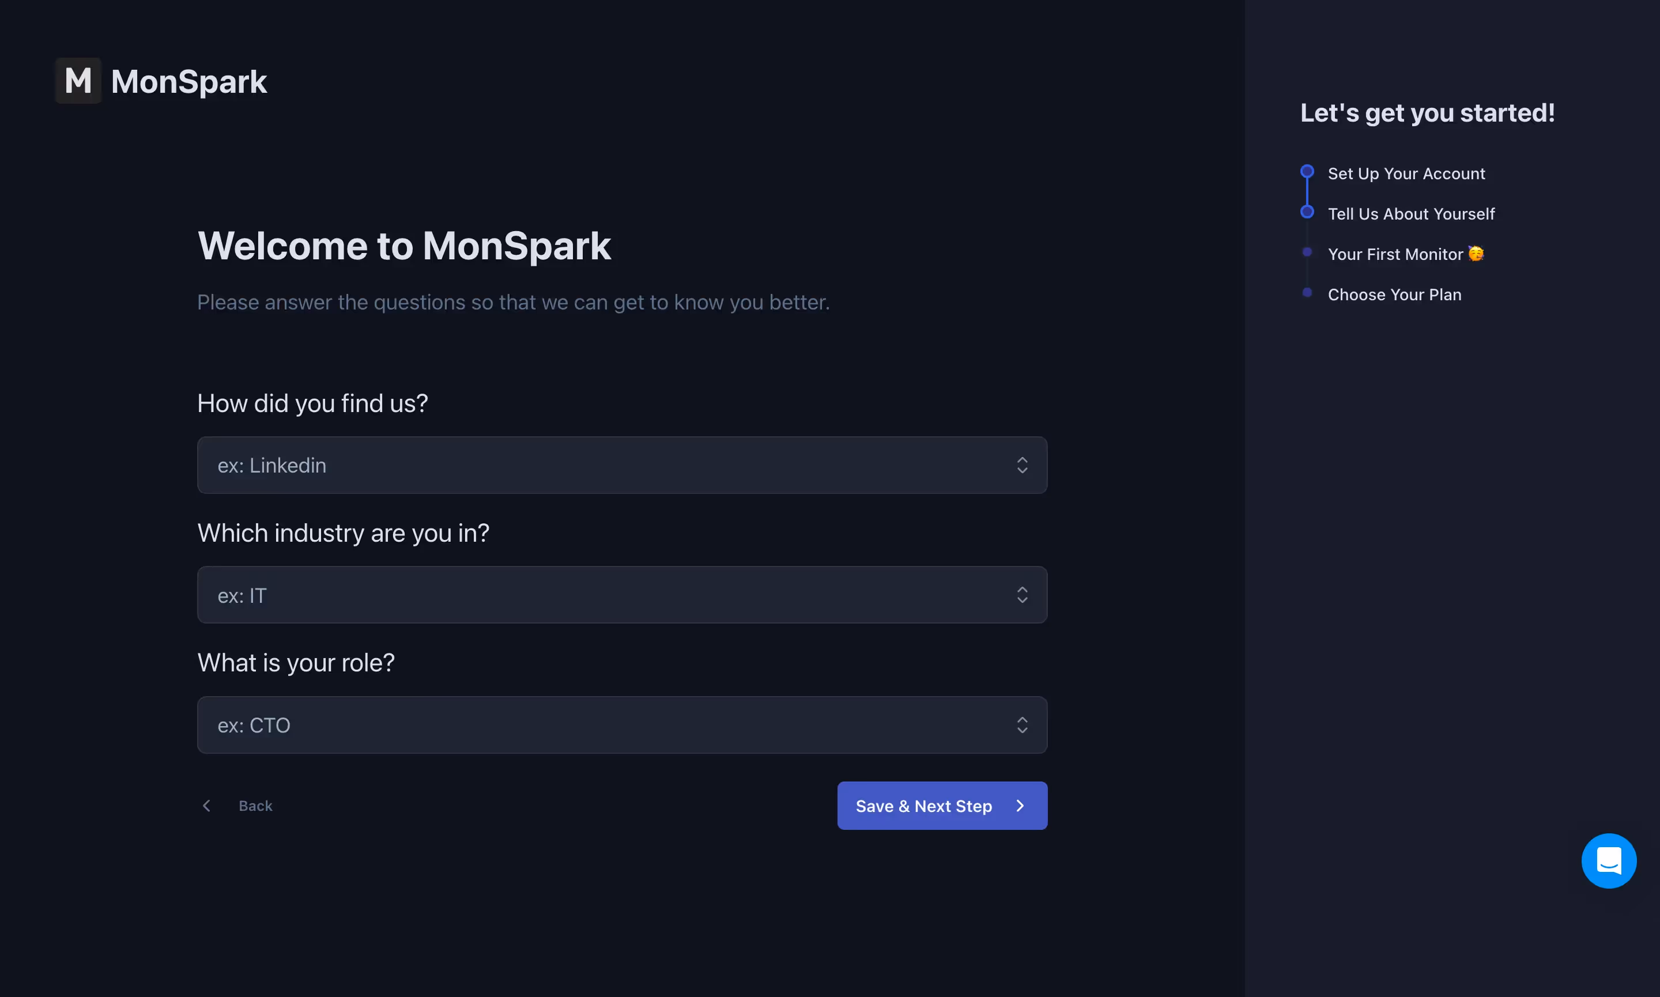Image resolution: width=1660 pixels, height=997 pixels.
Task: Click the Choose Your Plan step label
Action: tap(1394, 294)
